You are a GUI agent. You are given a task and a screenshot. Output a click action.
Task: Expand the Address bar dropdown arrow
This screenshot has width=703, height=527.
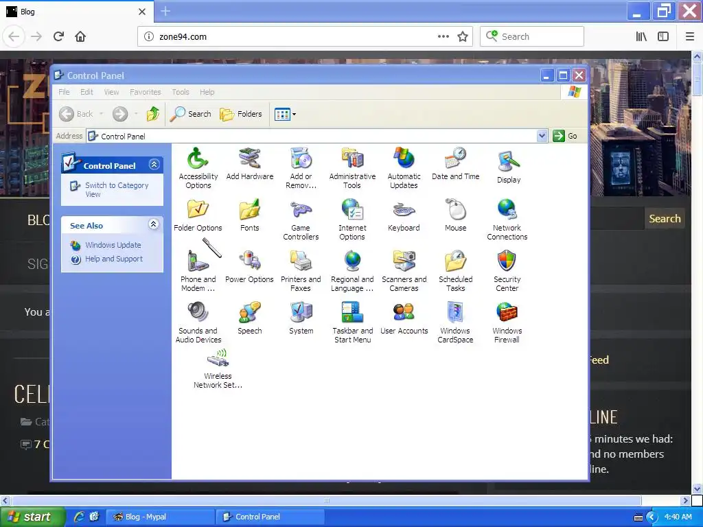[x=542, y=136]
